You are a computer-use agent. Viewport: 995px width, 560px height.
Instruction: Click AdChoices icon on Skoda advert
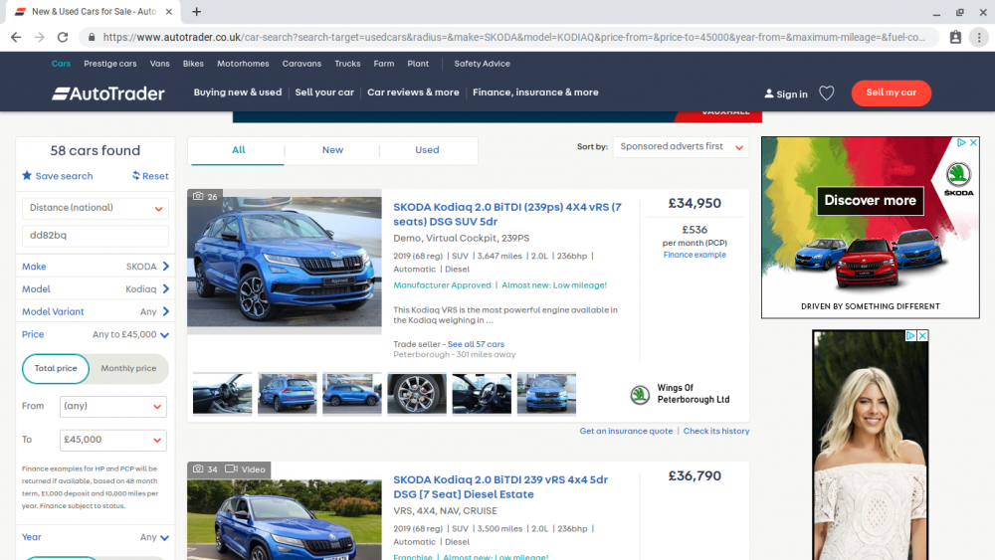961,142
